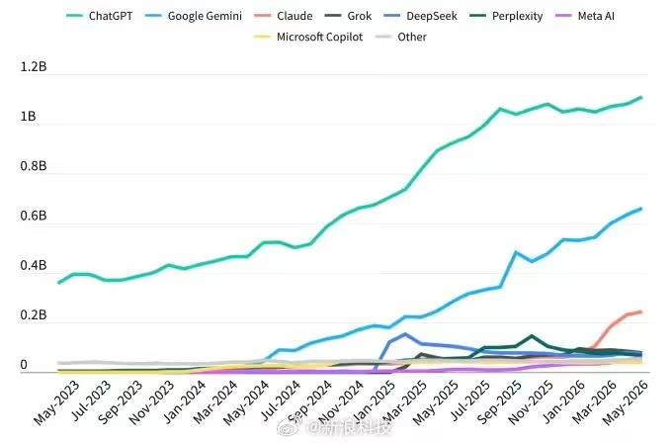This screenshot has width=672, height=444.
Task: Click the May-2026 x-axis label
Action: point(626,403)
